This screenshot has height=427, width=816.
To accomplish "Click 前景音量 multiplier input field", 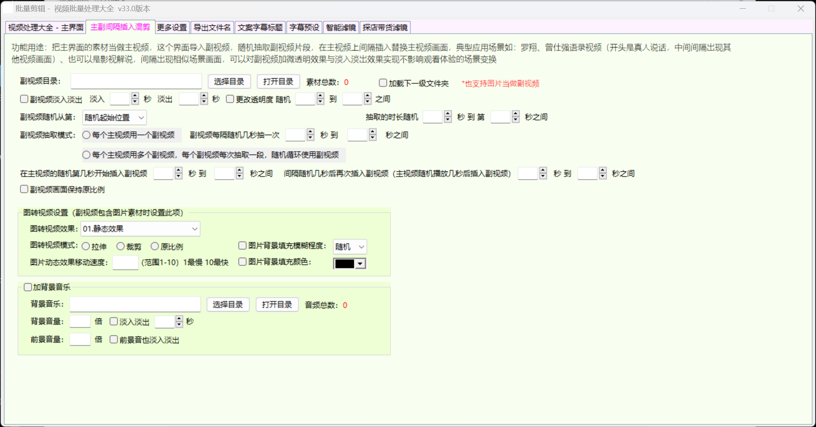I will point(80,340).
